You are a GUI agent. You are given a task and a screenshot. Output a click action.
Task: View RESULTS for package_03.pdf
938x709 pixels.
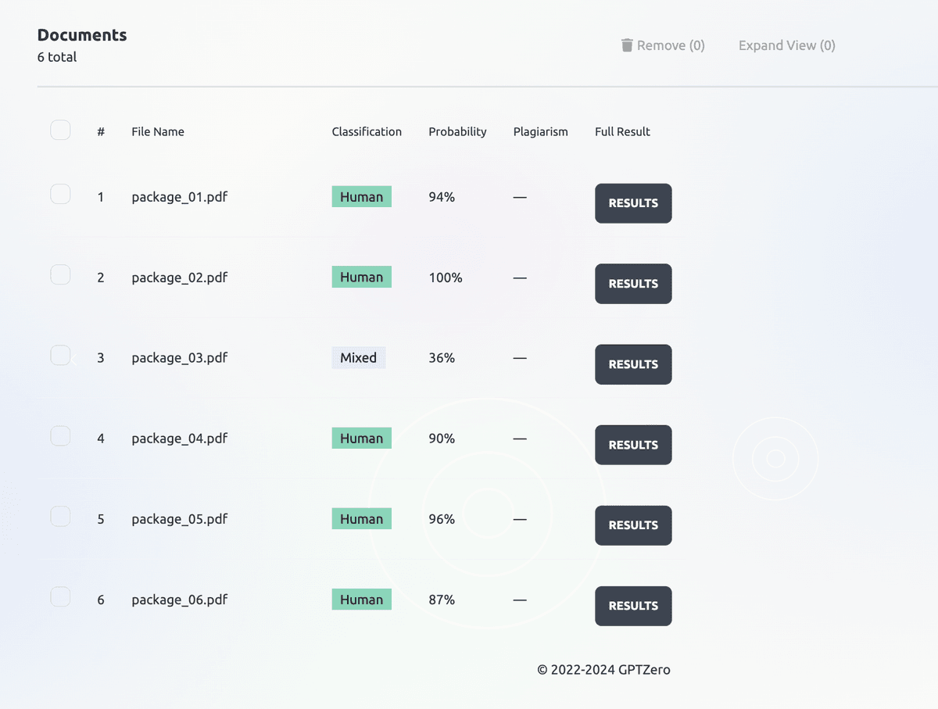(x=633, y=364)
